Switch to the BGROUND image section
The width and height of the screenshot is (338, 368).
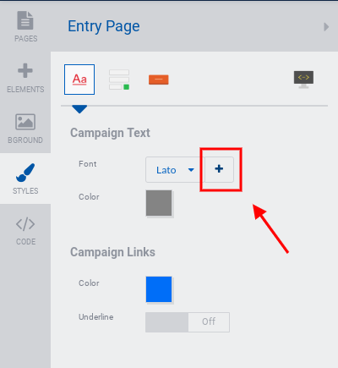click(25, 129)
